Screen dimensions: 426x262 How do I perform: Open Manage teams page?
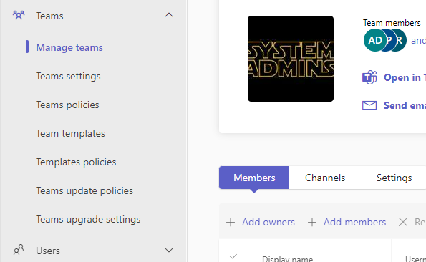click(69, 47)
